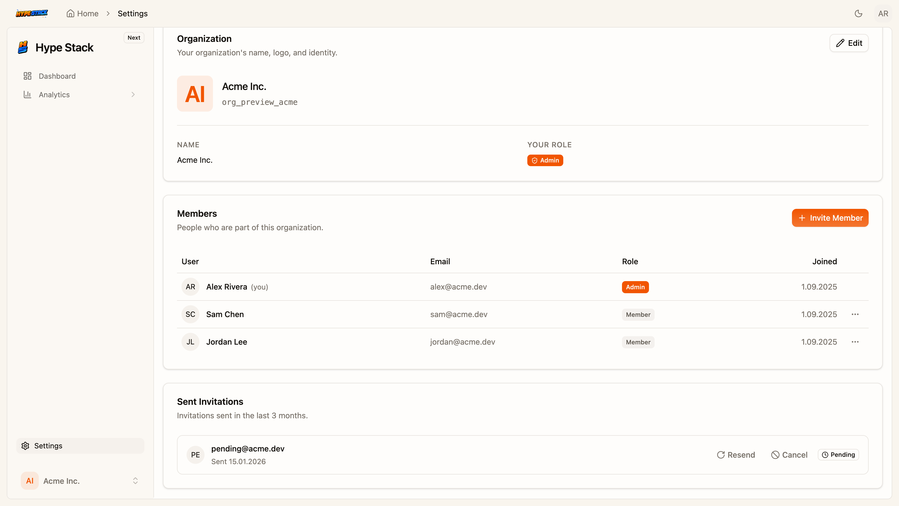Click the shield Admin role badge
The height and width of the screenshot is (506, 899).
point(545,160)
